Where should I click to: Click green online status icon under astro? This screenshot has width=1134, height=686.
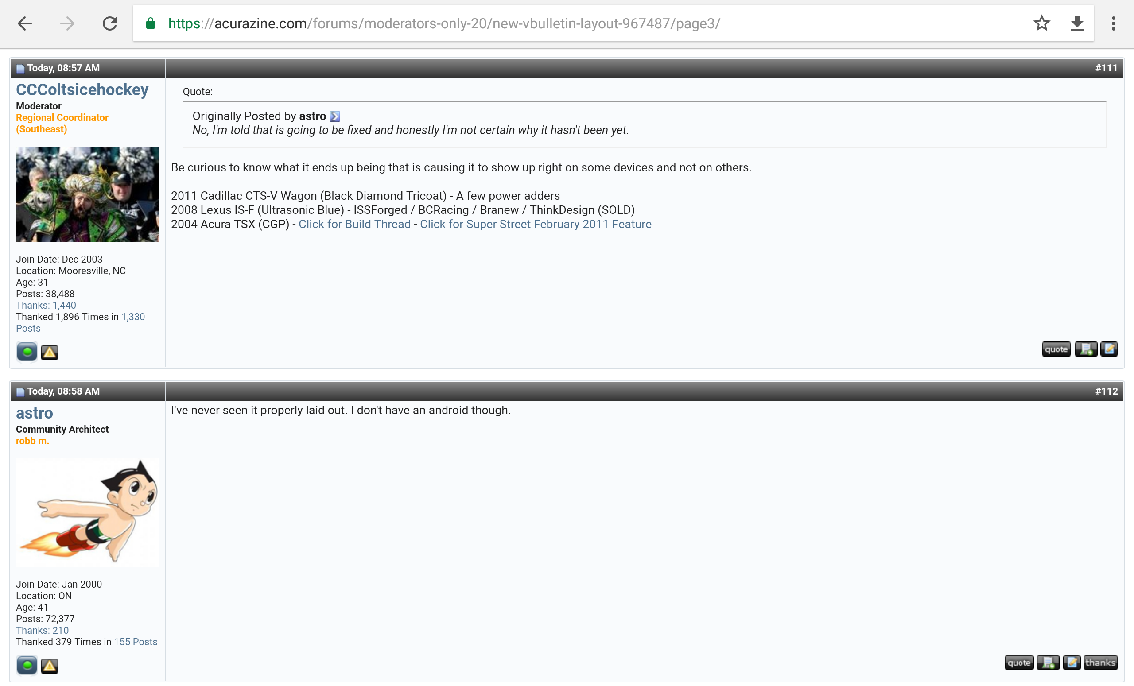27,665
